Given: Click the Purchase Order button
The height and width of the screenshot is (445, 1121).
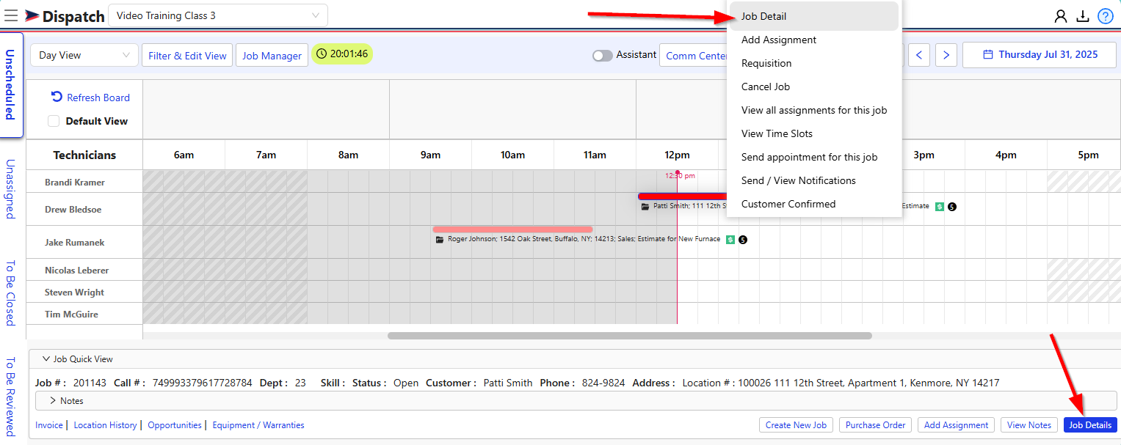Looking at the screenshot, I should click(x=875, y=424).
